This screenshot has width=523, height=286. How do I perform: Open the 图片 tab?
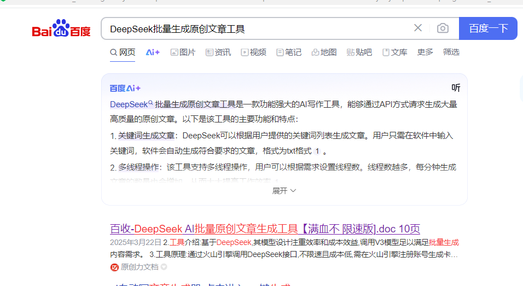pyautogui.click(x=183, y=52)
